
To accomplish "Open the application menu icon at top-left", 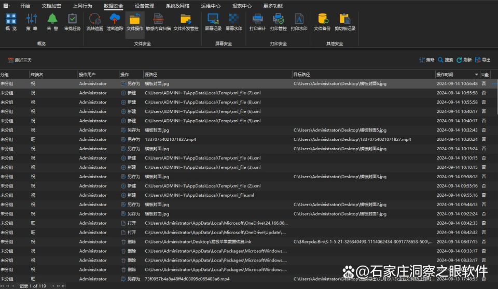I will [6, 6].
